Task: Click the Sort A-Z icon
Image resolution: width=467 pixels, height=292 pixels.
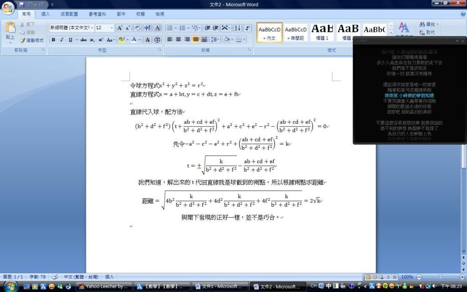Action: (x=237, y=28)
